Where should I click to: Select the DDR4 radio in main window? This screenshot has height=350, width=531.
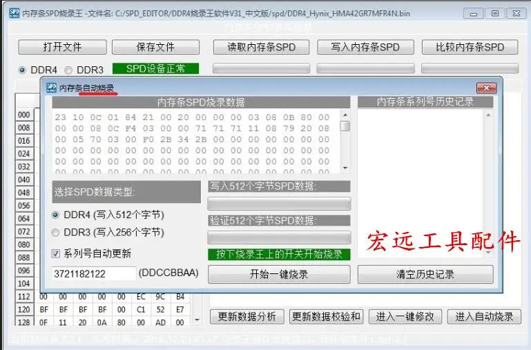[x=22, y=70]
